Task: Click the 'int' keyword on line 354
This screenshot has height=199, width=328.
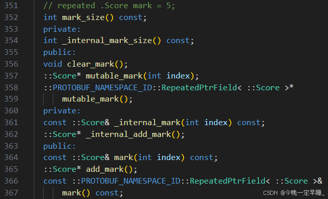Action: click(50, 41)
